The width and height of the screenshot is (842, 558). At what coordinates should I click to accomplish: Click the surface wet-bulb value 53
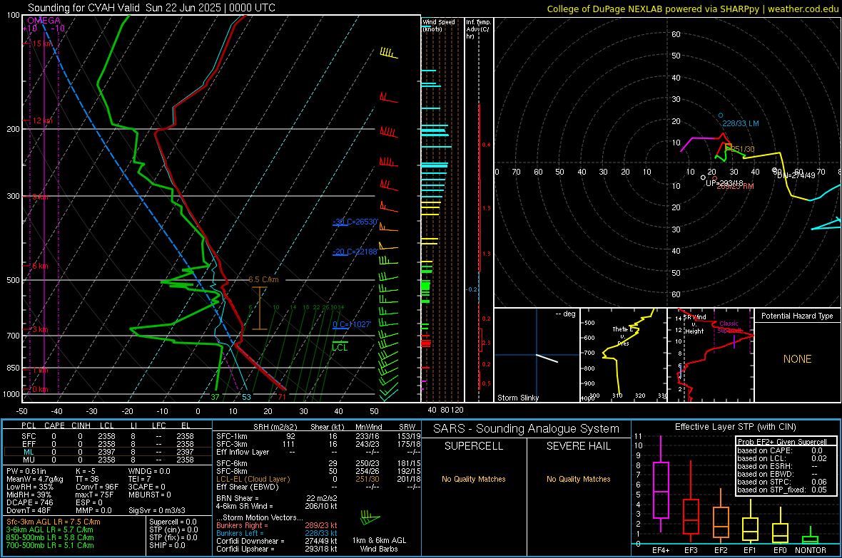click(246, 397)
